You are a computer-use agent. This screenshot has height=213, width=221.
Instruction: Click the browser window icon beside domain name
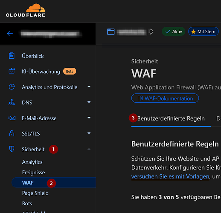click(111, 32)
